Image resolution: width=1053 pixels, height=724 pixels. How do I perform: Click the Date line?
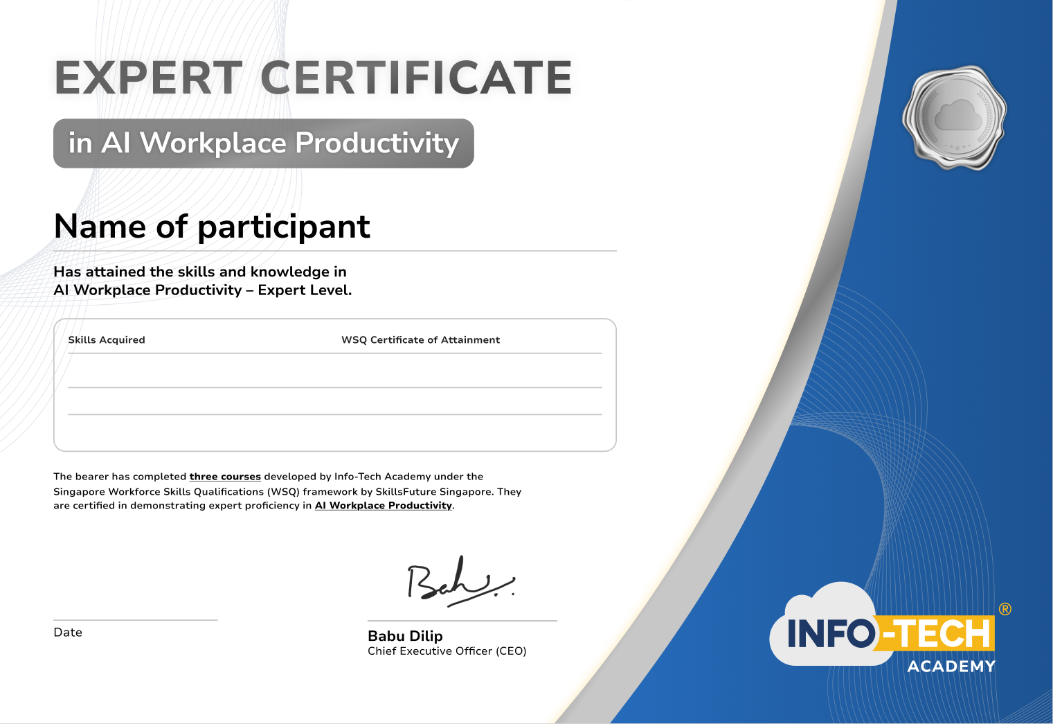coord(135,621)
